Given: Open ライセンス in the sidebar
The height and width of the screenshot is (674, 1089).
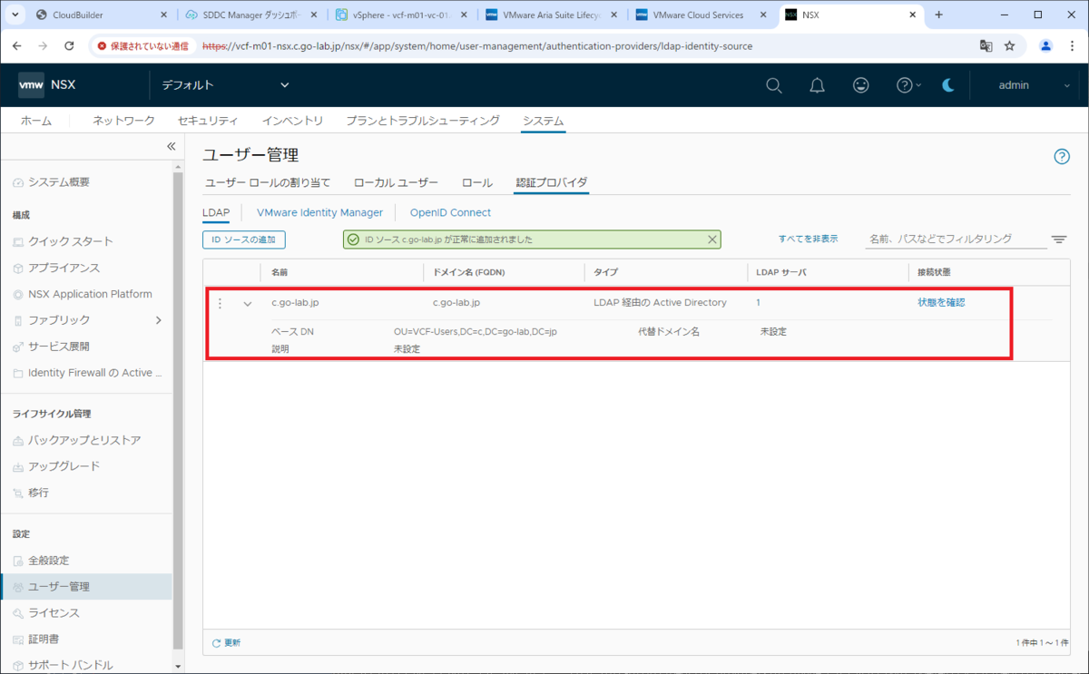Looking at the screenshot, I should click(54, 613).
